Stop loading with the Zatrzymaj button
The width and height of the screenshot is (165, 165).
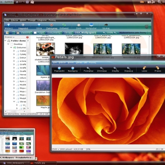coord(52,26)
